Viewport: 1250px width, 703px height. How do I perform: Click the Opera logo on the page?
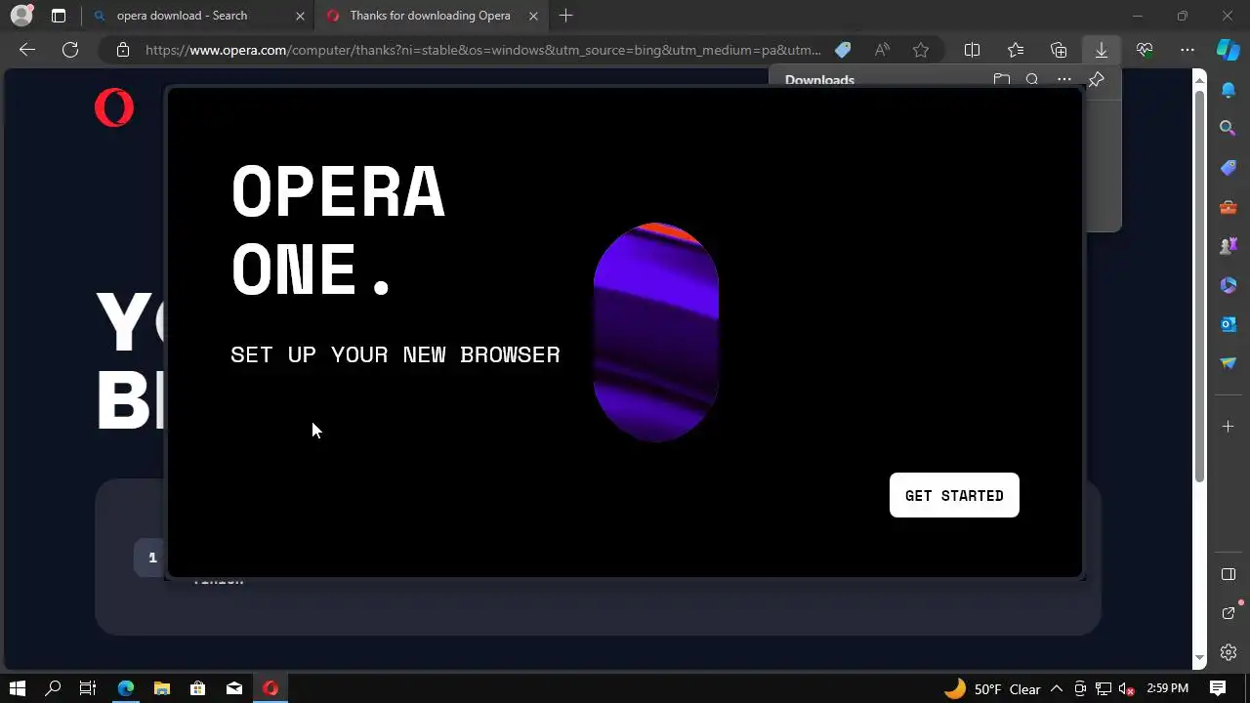click(x=114, y=107)
